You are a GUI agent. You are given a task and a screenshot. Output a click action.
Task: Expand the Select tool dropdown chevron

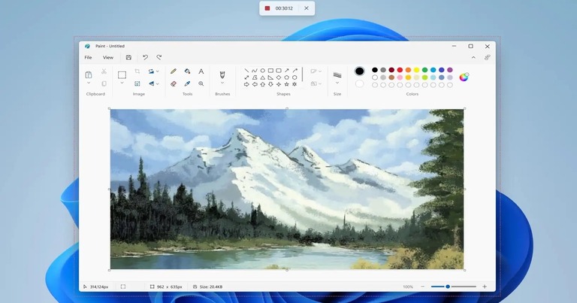coord(122,83)
